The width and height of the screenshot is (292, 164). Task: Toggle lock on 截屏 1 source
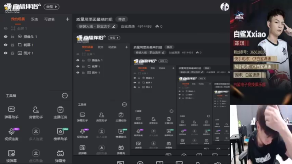[12, 45]
